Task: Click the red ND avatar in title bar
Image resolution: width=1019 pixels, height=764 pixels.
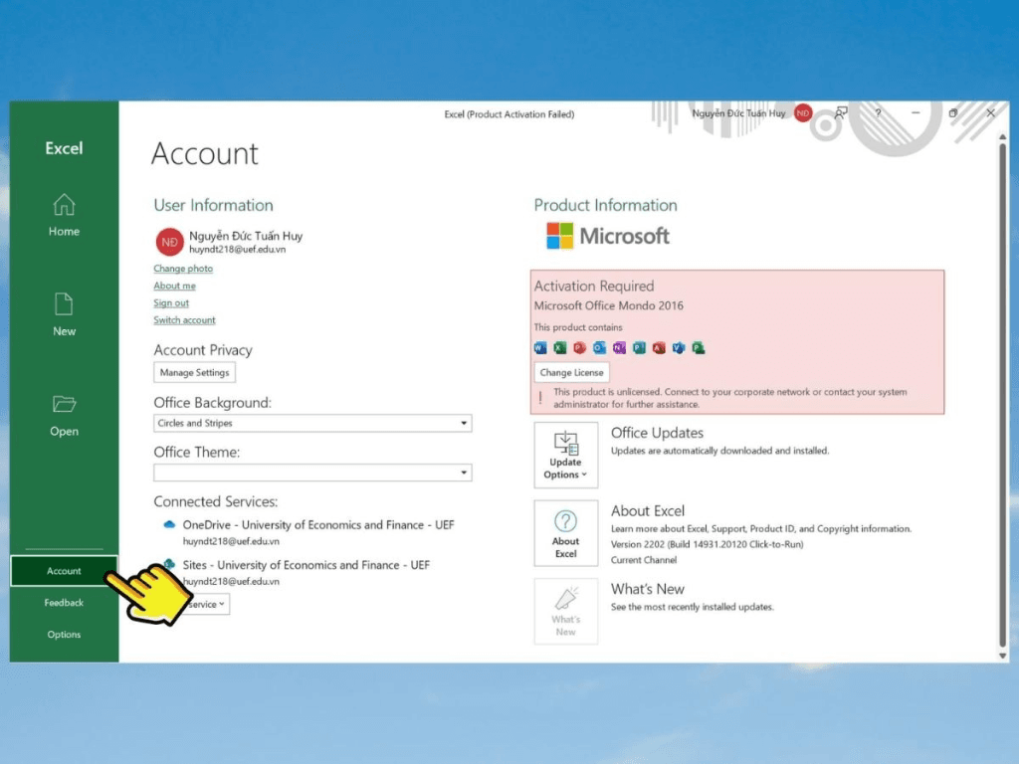Action: coord(803,113)
